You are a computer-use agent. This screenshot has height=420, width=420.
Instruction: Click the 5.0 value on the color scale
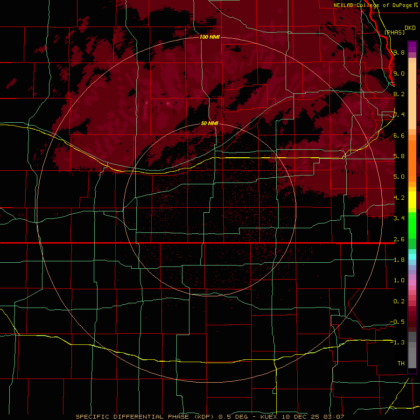[x=399, y=177]
